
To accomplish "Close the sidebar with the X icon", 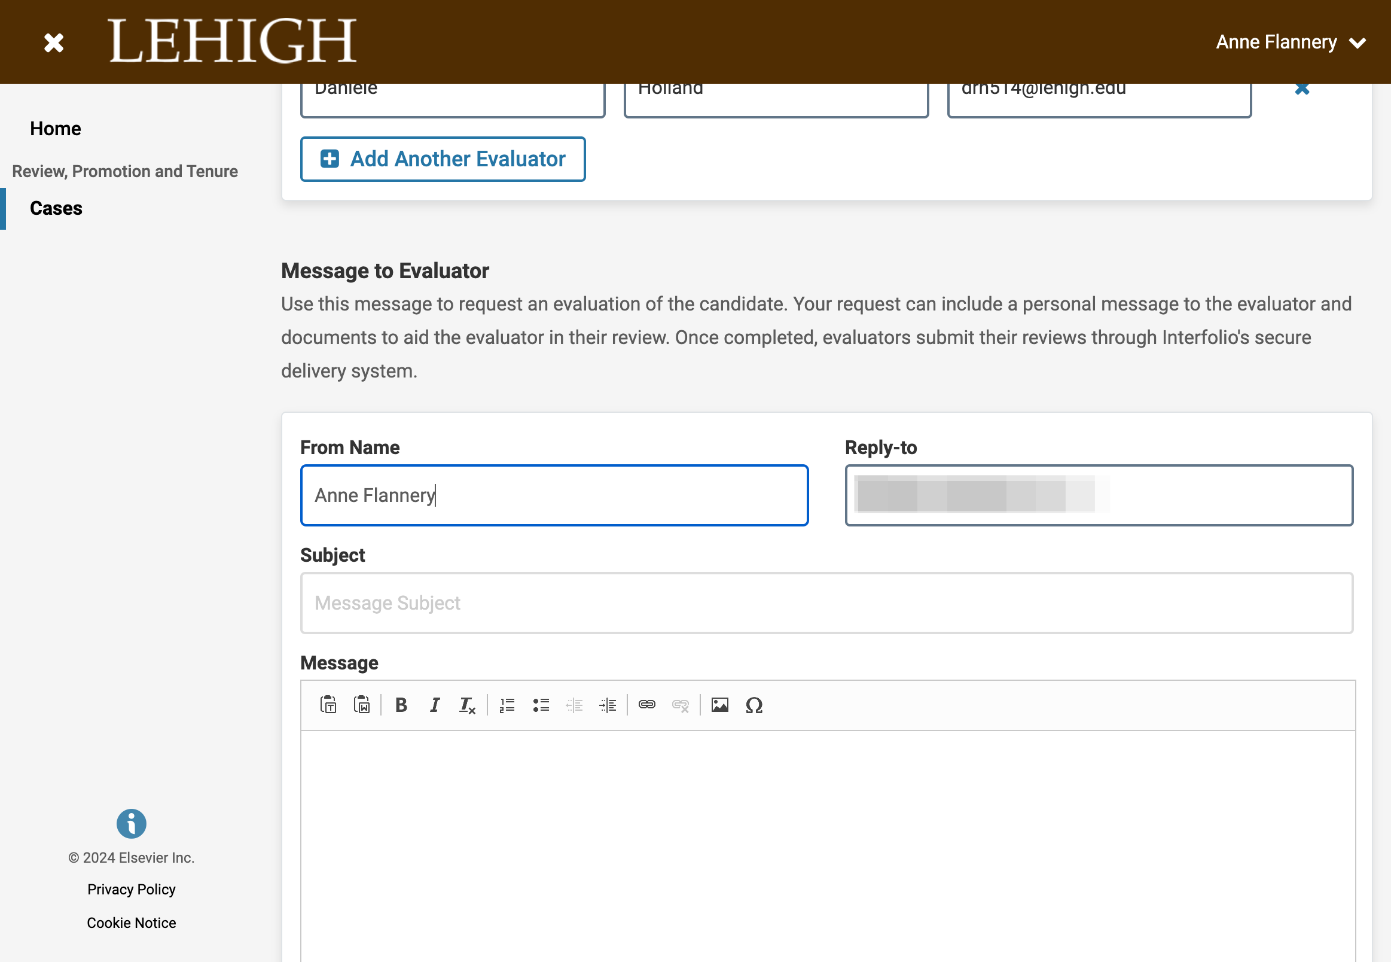I will point(54,42).
